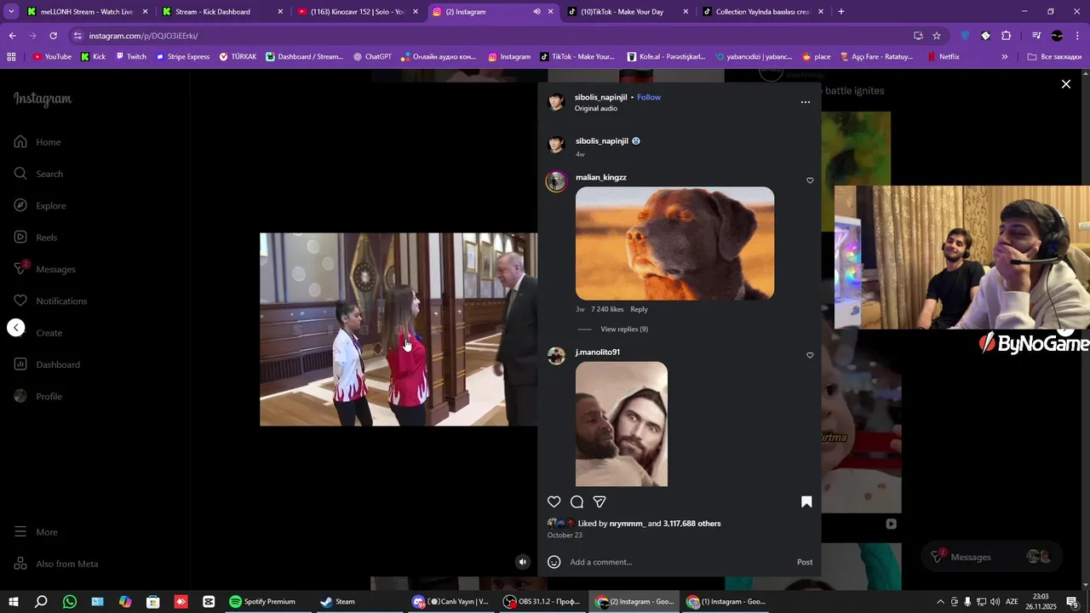Click the address bar URL
The width and height of the screenshot is (1090, 613).
pos(144,36)
